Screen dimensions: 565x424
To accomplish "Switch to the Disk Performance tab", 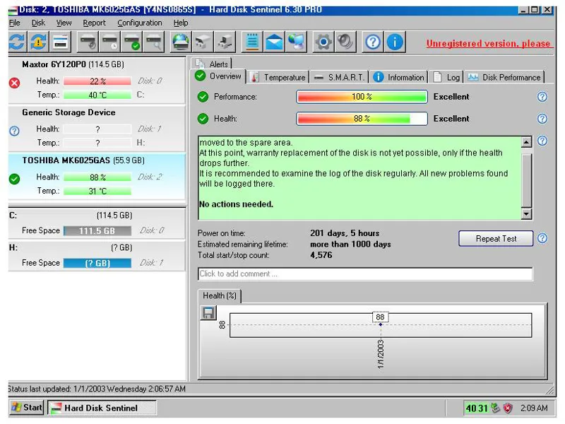I will [x=504, y=77].
